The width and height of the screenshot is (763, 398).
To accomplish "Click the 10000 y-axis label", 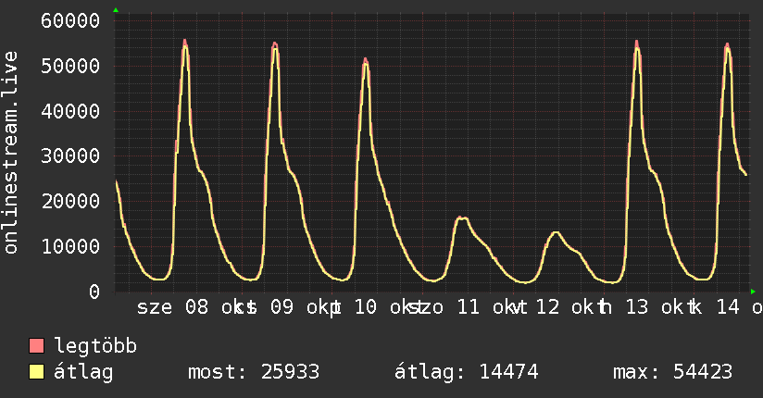I will coord(70,247).
